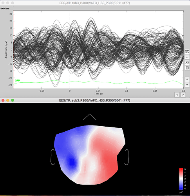Click the Flip +/- axis button
This screenshot has width=190, height=196.
pos(187,51)
